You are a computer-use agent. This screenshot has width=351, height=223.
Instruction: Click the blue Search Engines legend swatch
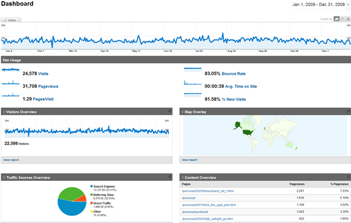[91, 186]
